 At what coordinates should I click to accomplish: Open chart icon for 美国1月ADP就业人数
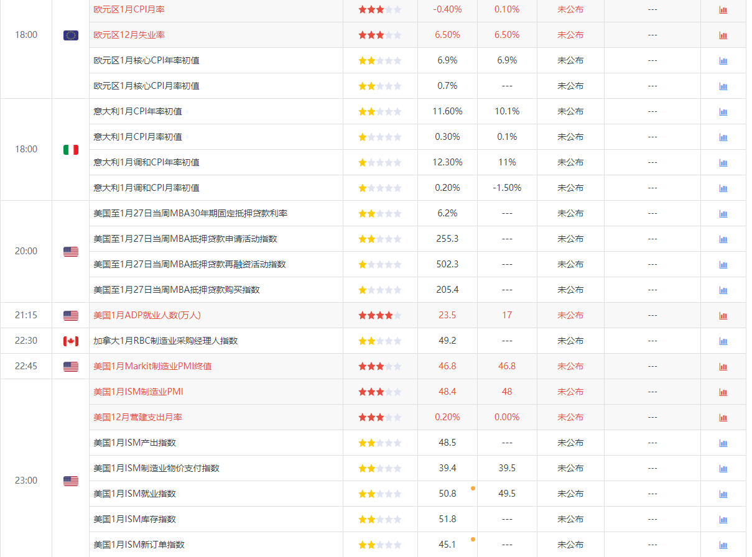723,316
